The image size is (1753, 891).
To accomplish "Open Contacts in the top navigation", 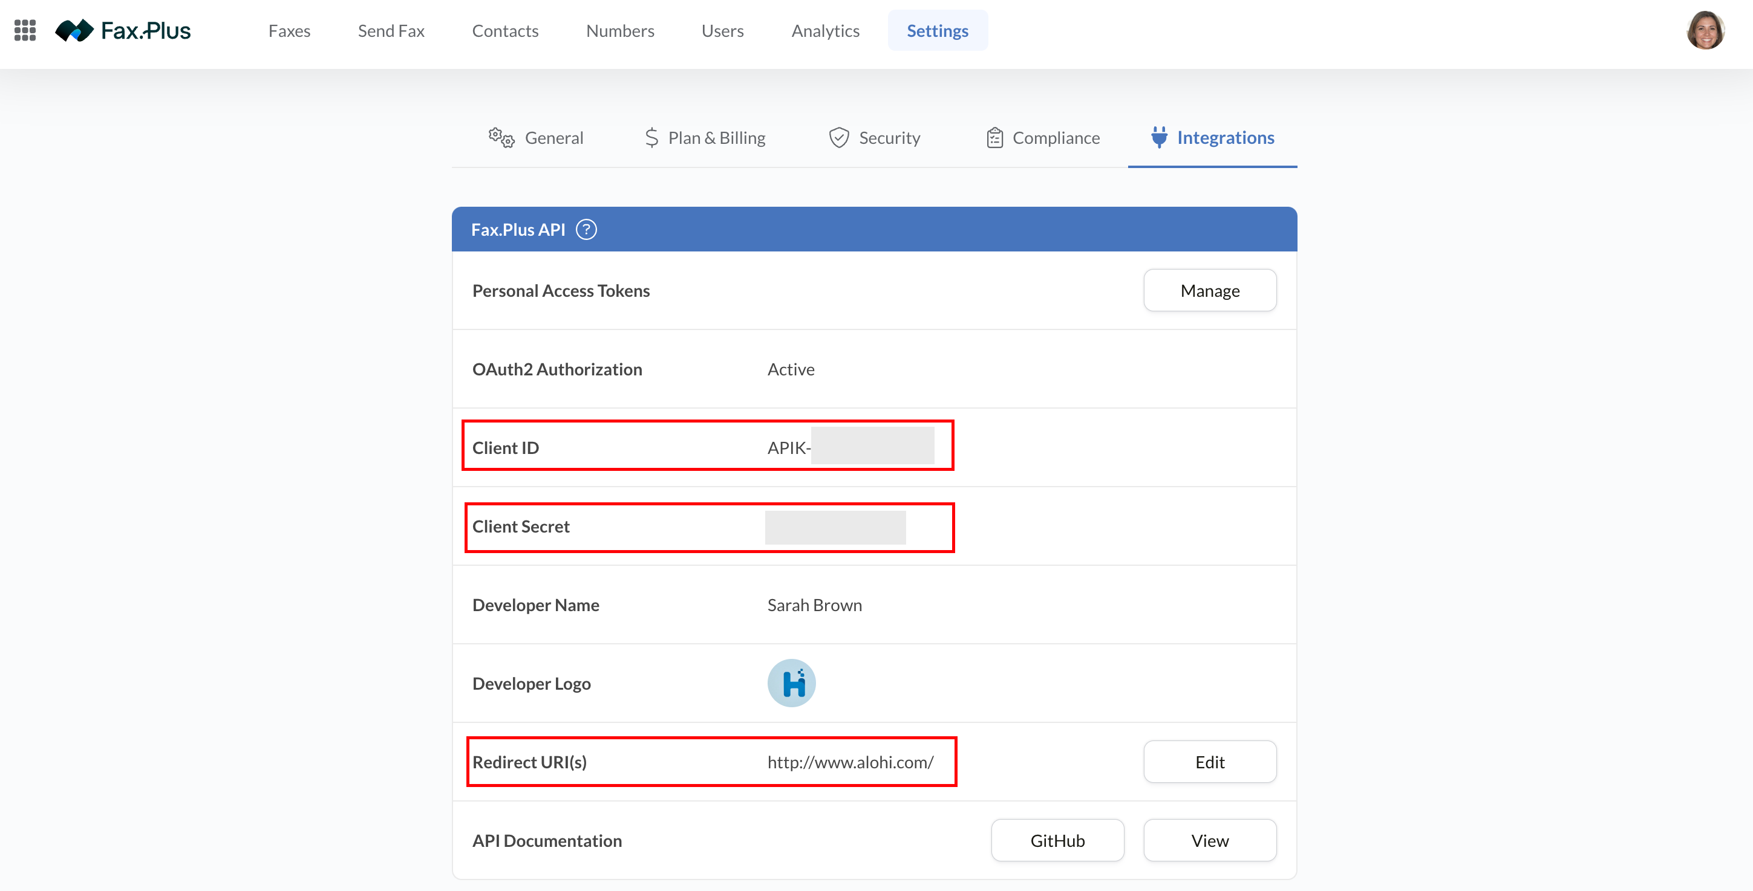I will point(505,31).
